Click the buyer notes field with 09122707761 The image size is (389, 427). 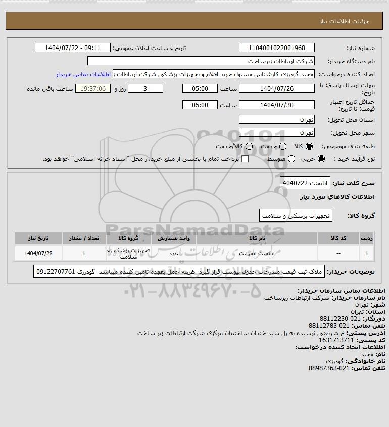(179, 272)
